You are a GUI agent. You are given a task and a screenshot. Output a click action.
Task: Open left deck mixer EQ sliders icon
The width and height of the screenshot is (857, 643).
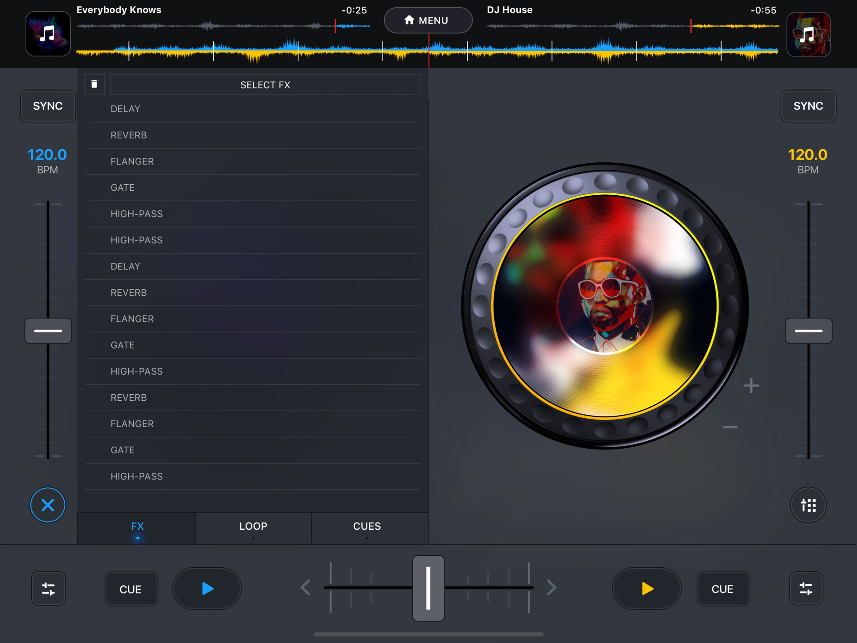48,589
